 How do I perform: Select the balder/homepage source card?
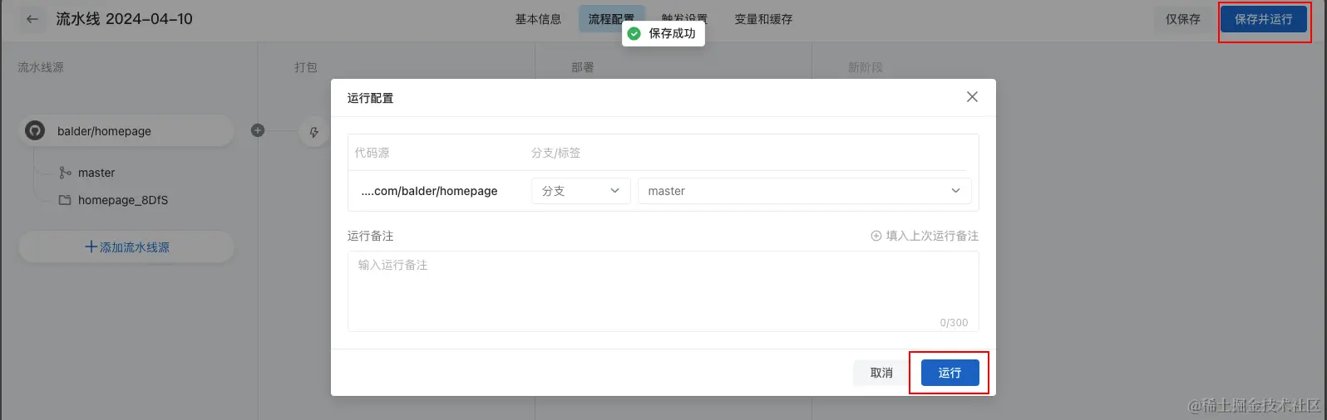126,131
